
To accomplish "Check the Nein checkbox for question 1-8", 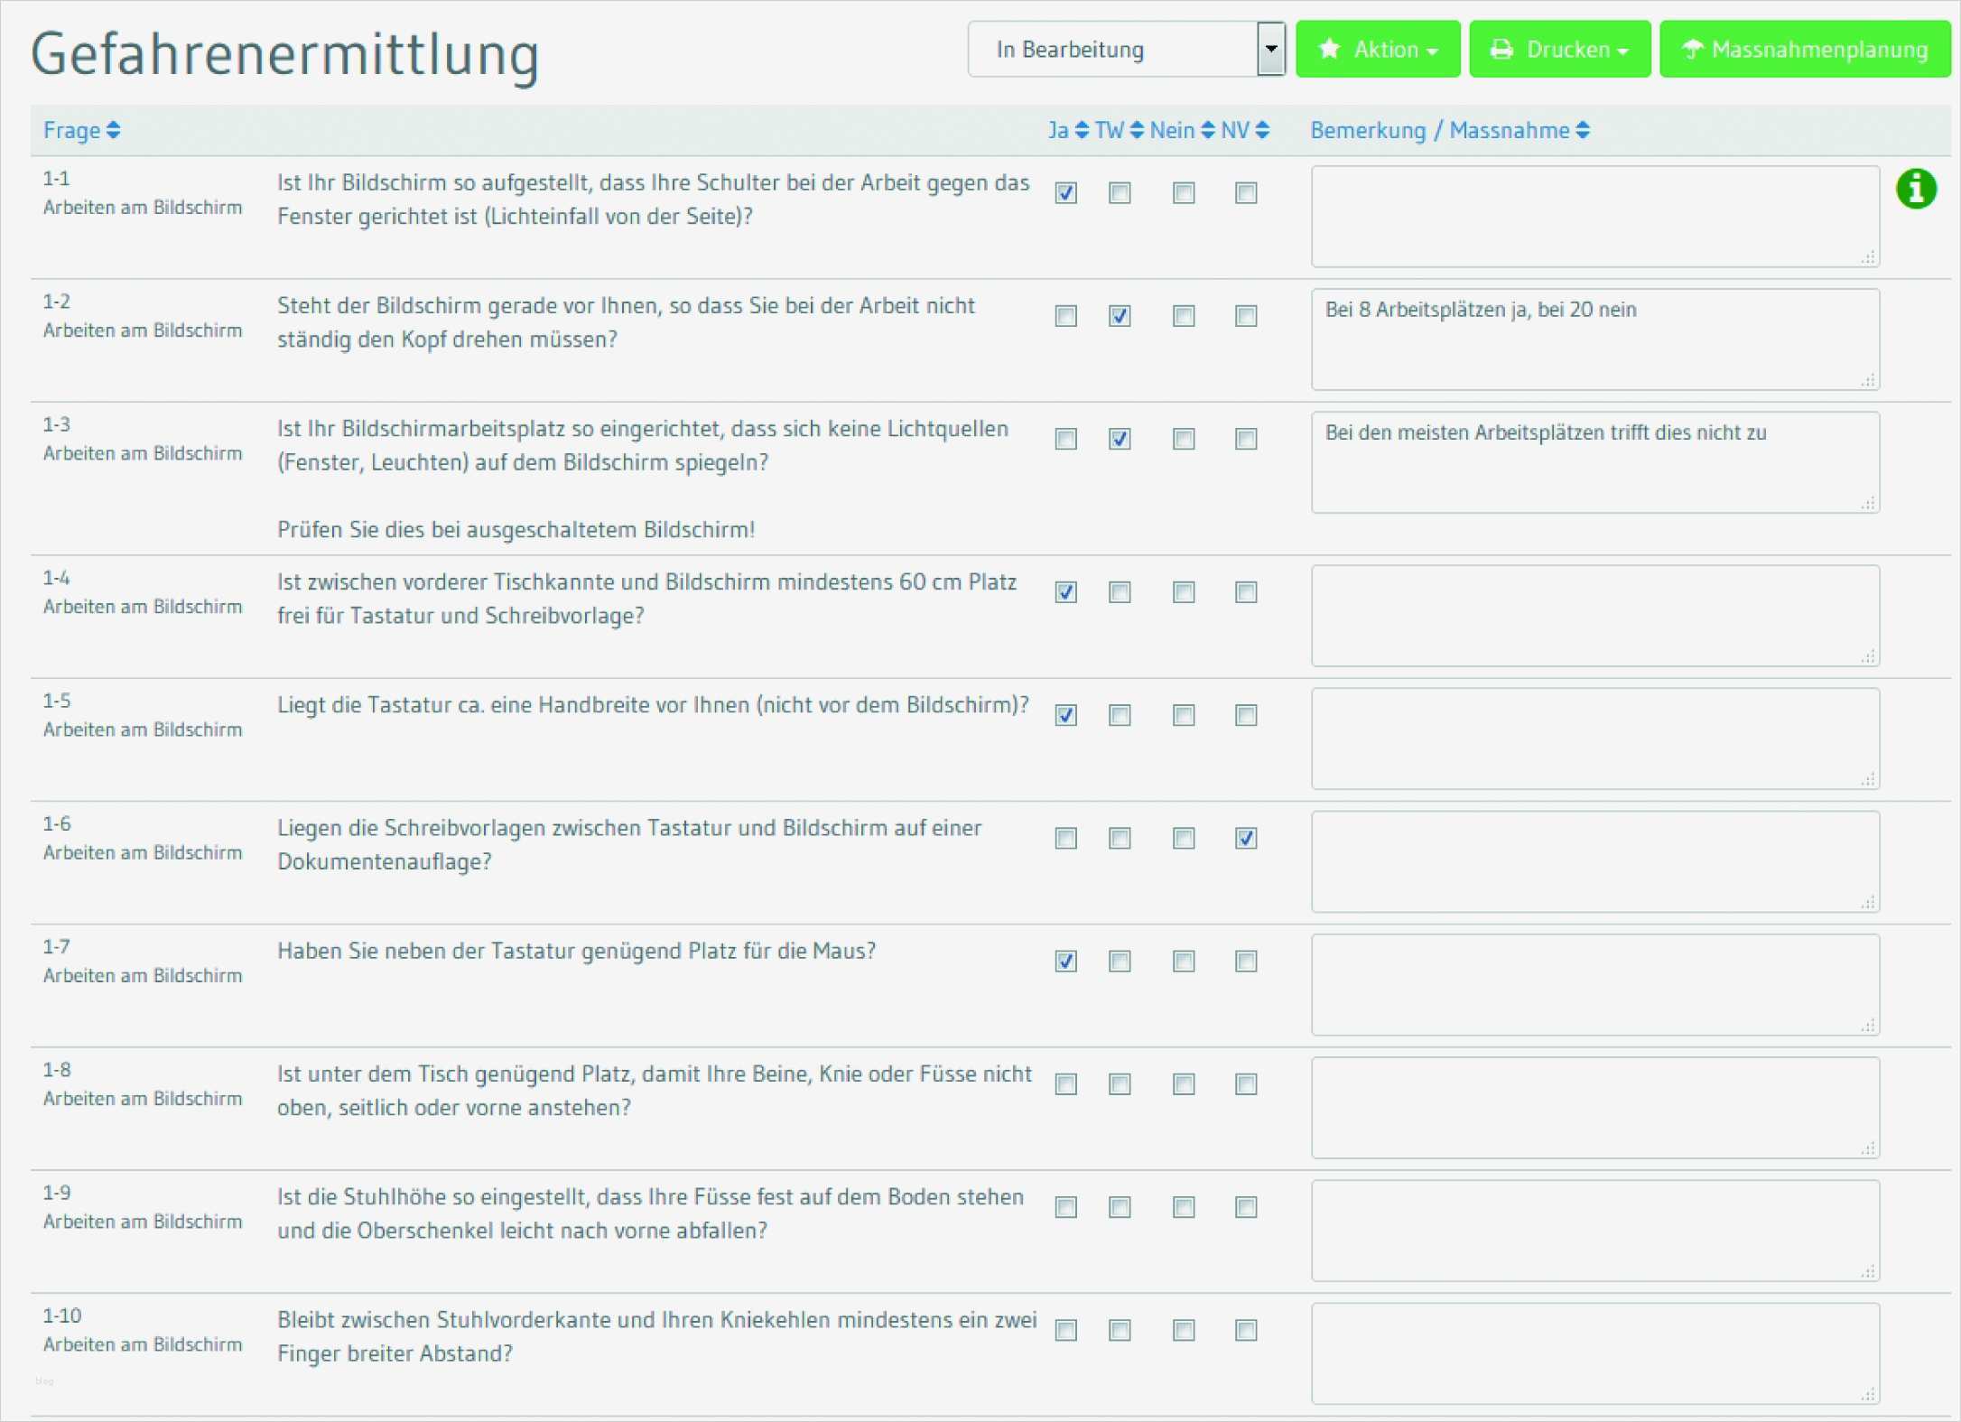I will pyautogui.click(x=1184, y=1084).
